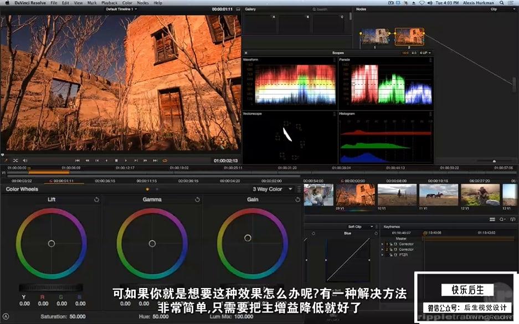
Task: Select clip thumbnail 12 V1
Action: pos(480,195)
